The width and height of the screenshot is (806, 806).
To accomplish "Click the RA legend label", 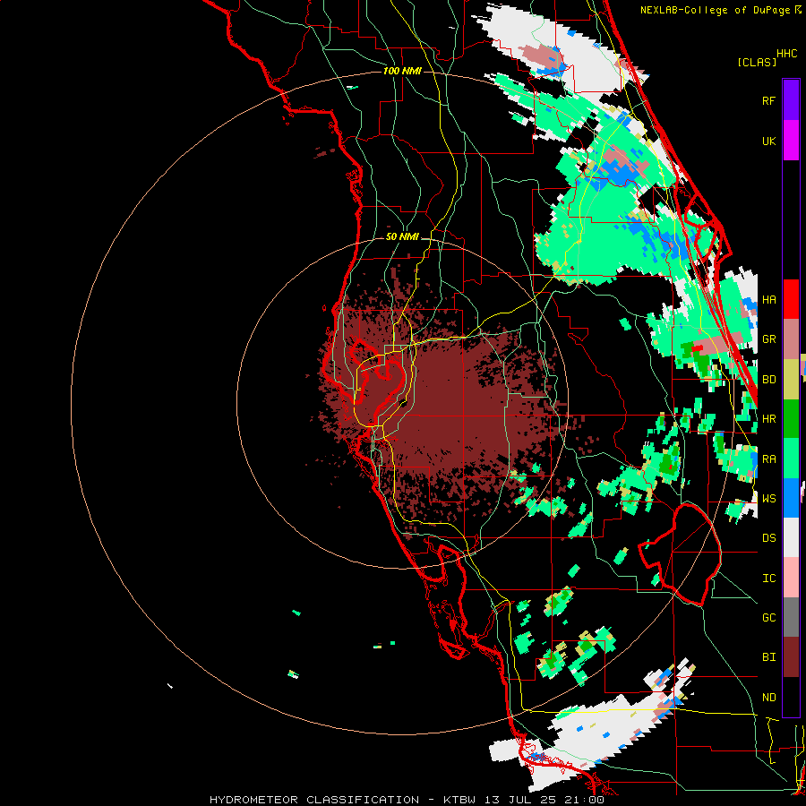I will tap(768, 459).
